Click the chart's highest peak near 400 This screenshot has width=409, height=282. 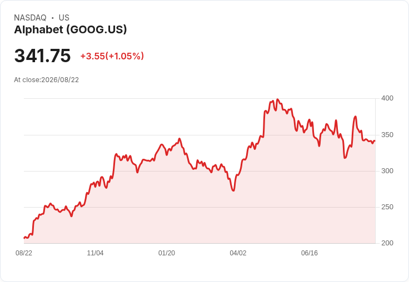277,99
